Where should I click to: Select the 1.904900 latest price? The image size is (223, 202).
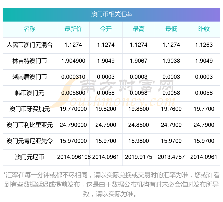tap(73, 61)
